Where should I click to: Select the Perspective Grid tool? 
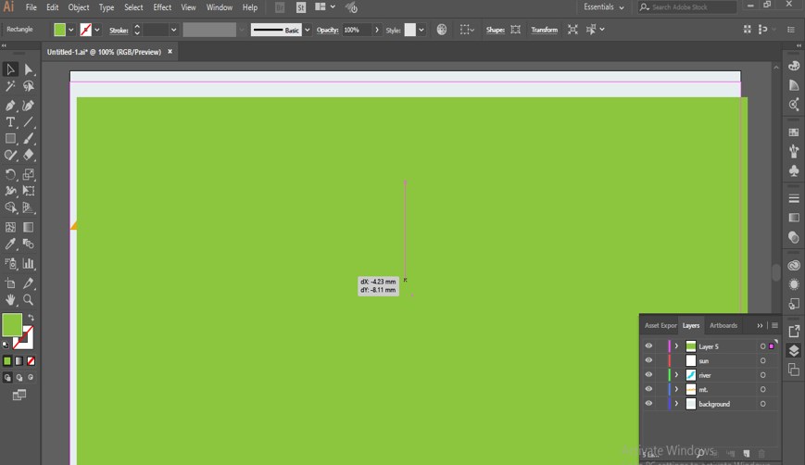point(28,207)
